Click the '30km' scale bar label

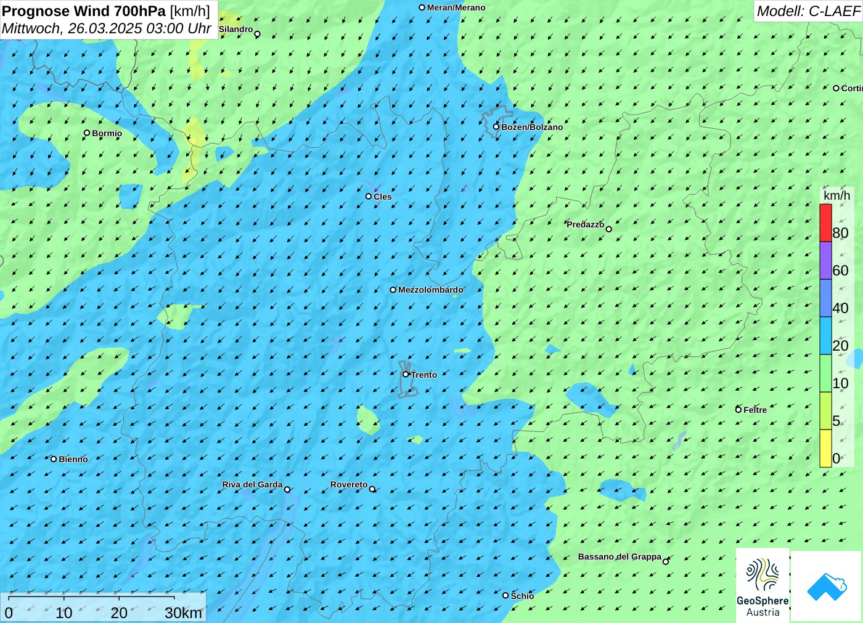pos(183,613)
